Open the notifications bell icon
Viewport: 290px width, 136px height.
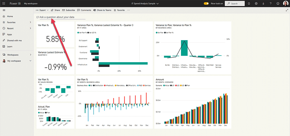tap(249, 3)
